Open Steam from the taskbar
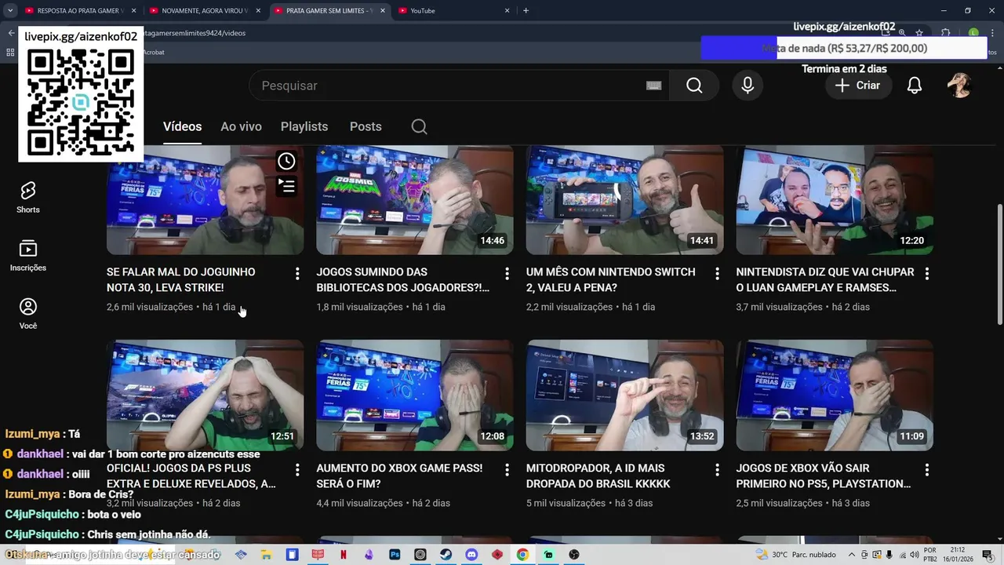Viewport: 1004px width, 565px height. tap(446, 555)
